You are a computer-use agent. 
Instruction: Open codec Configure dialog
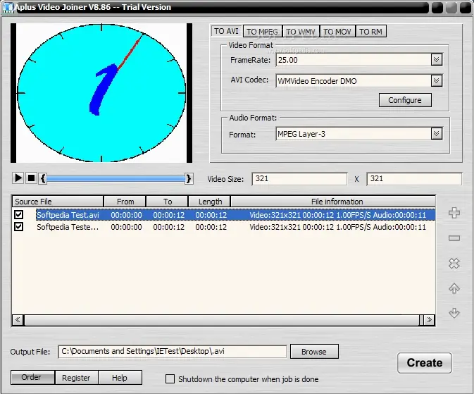click(x=405, y=100)
